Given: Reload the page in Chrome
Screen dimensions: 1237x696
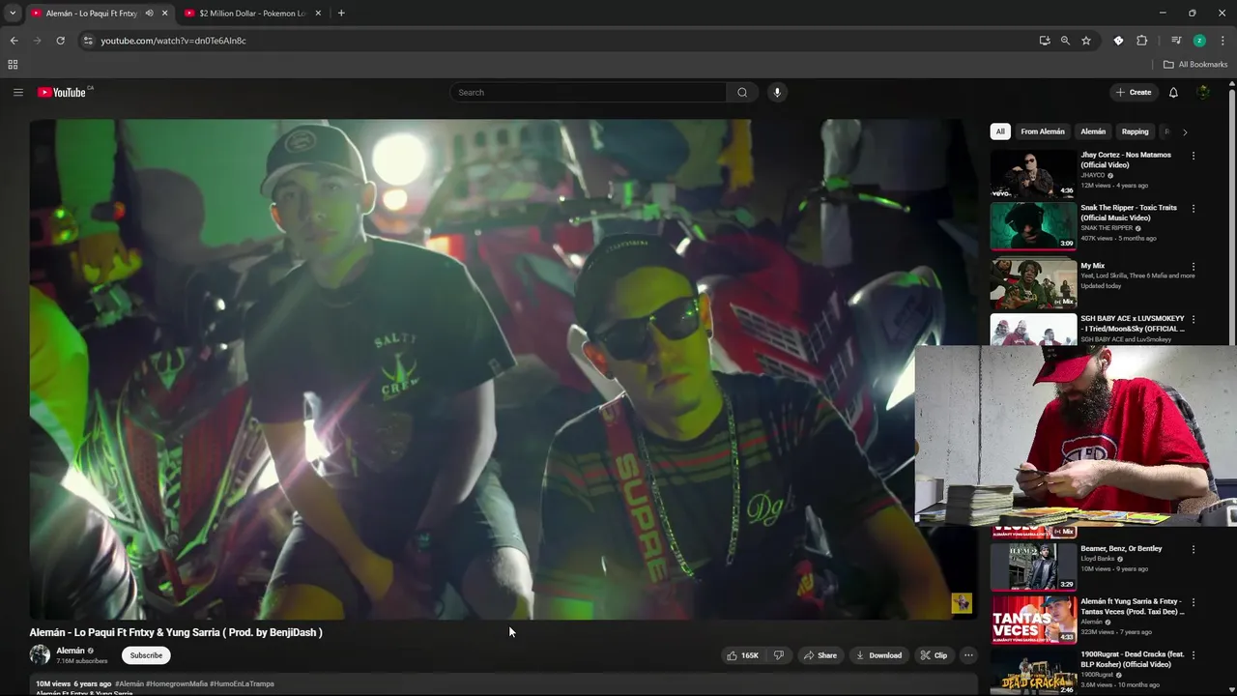Looking at the screenshot, I should 60,41.
